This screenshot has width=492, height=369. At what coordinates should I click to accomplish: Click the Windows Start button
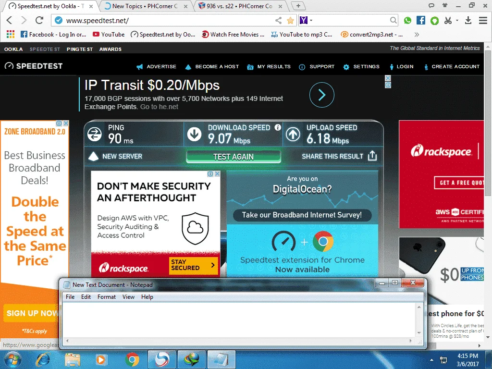click(13, 359)
